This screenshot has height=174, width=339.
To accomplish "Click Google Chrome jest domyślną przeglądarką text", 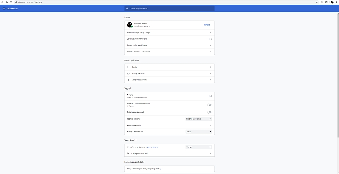I will pyautogui.click(x=144, y=169).
